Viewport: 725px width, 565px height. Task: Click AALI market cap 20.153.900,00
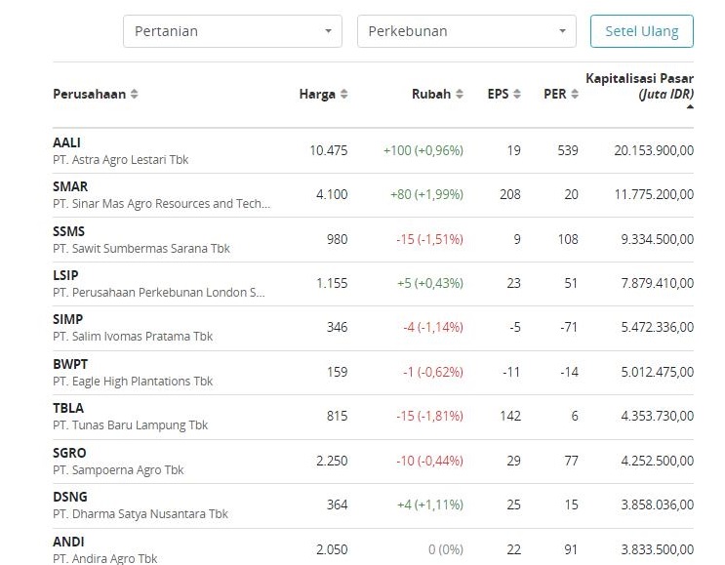click(654, 150)
